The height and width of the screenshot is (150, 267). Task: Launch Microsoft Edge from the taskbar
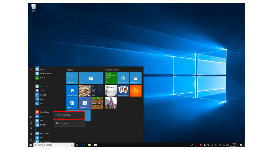click(x=83, y=145)
